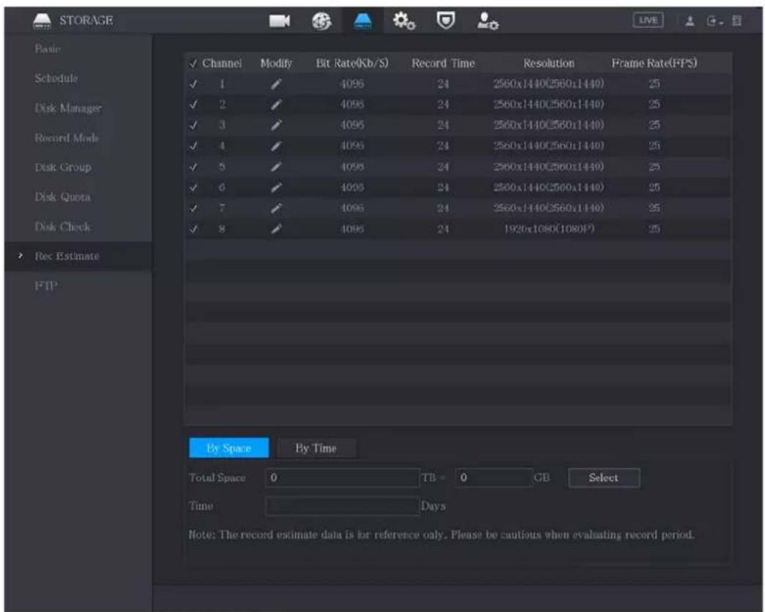The width and height of the screenshot is (765, 612).
Task: Uncheck channel 6 checkbox
Action: [x=194, y=187]
